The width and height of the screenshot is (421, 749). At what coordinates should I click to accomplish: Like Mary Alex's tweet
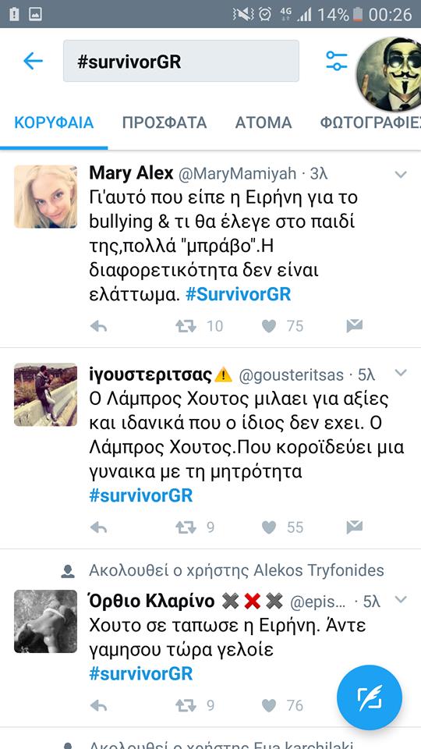coord(269,326)
